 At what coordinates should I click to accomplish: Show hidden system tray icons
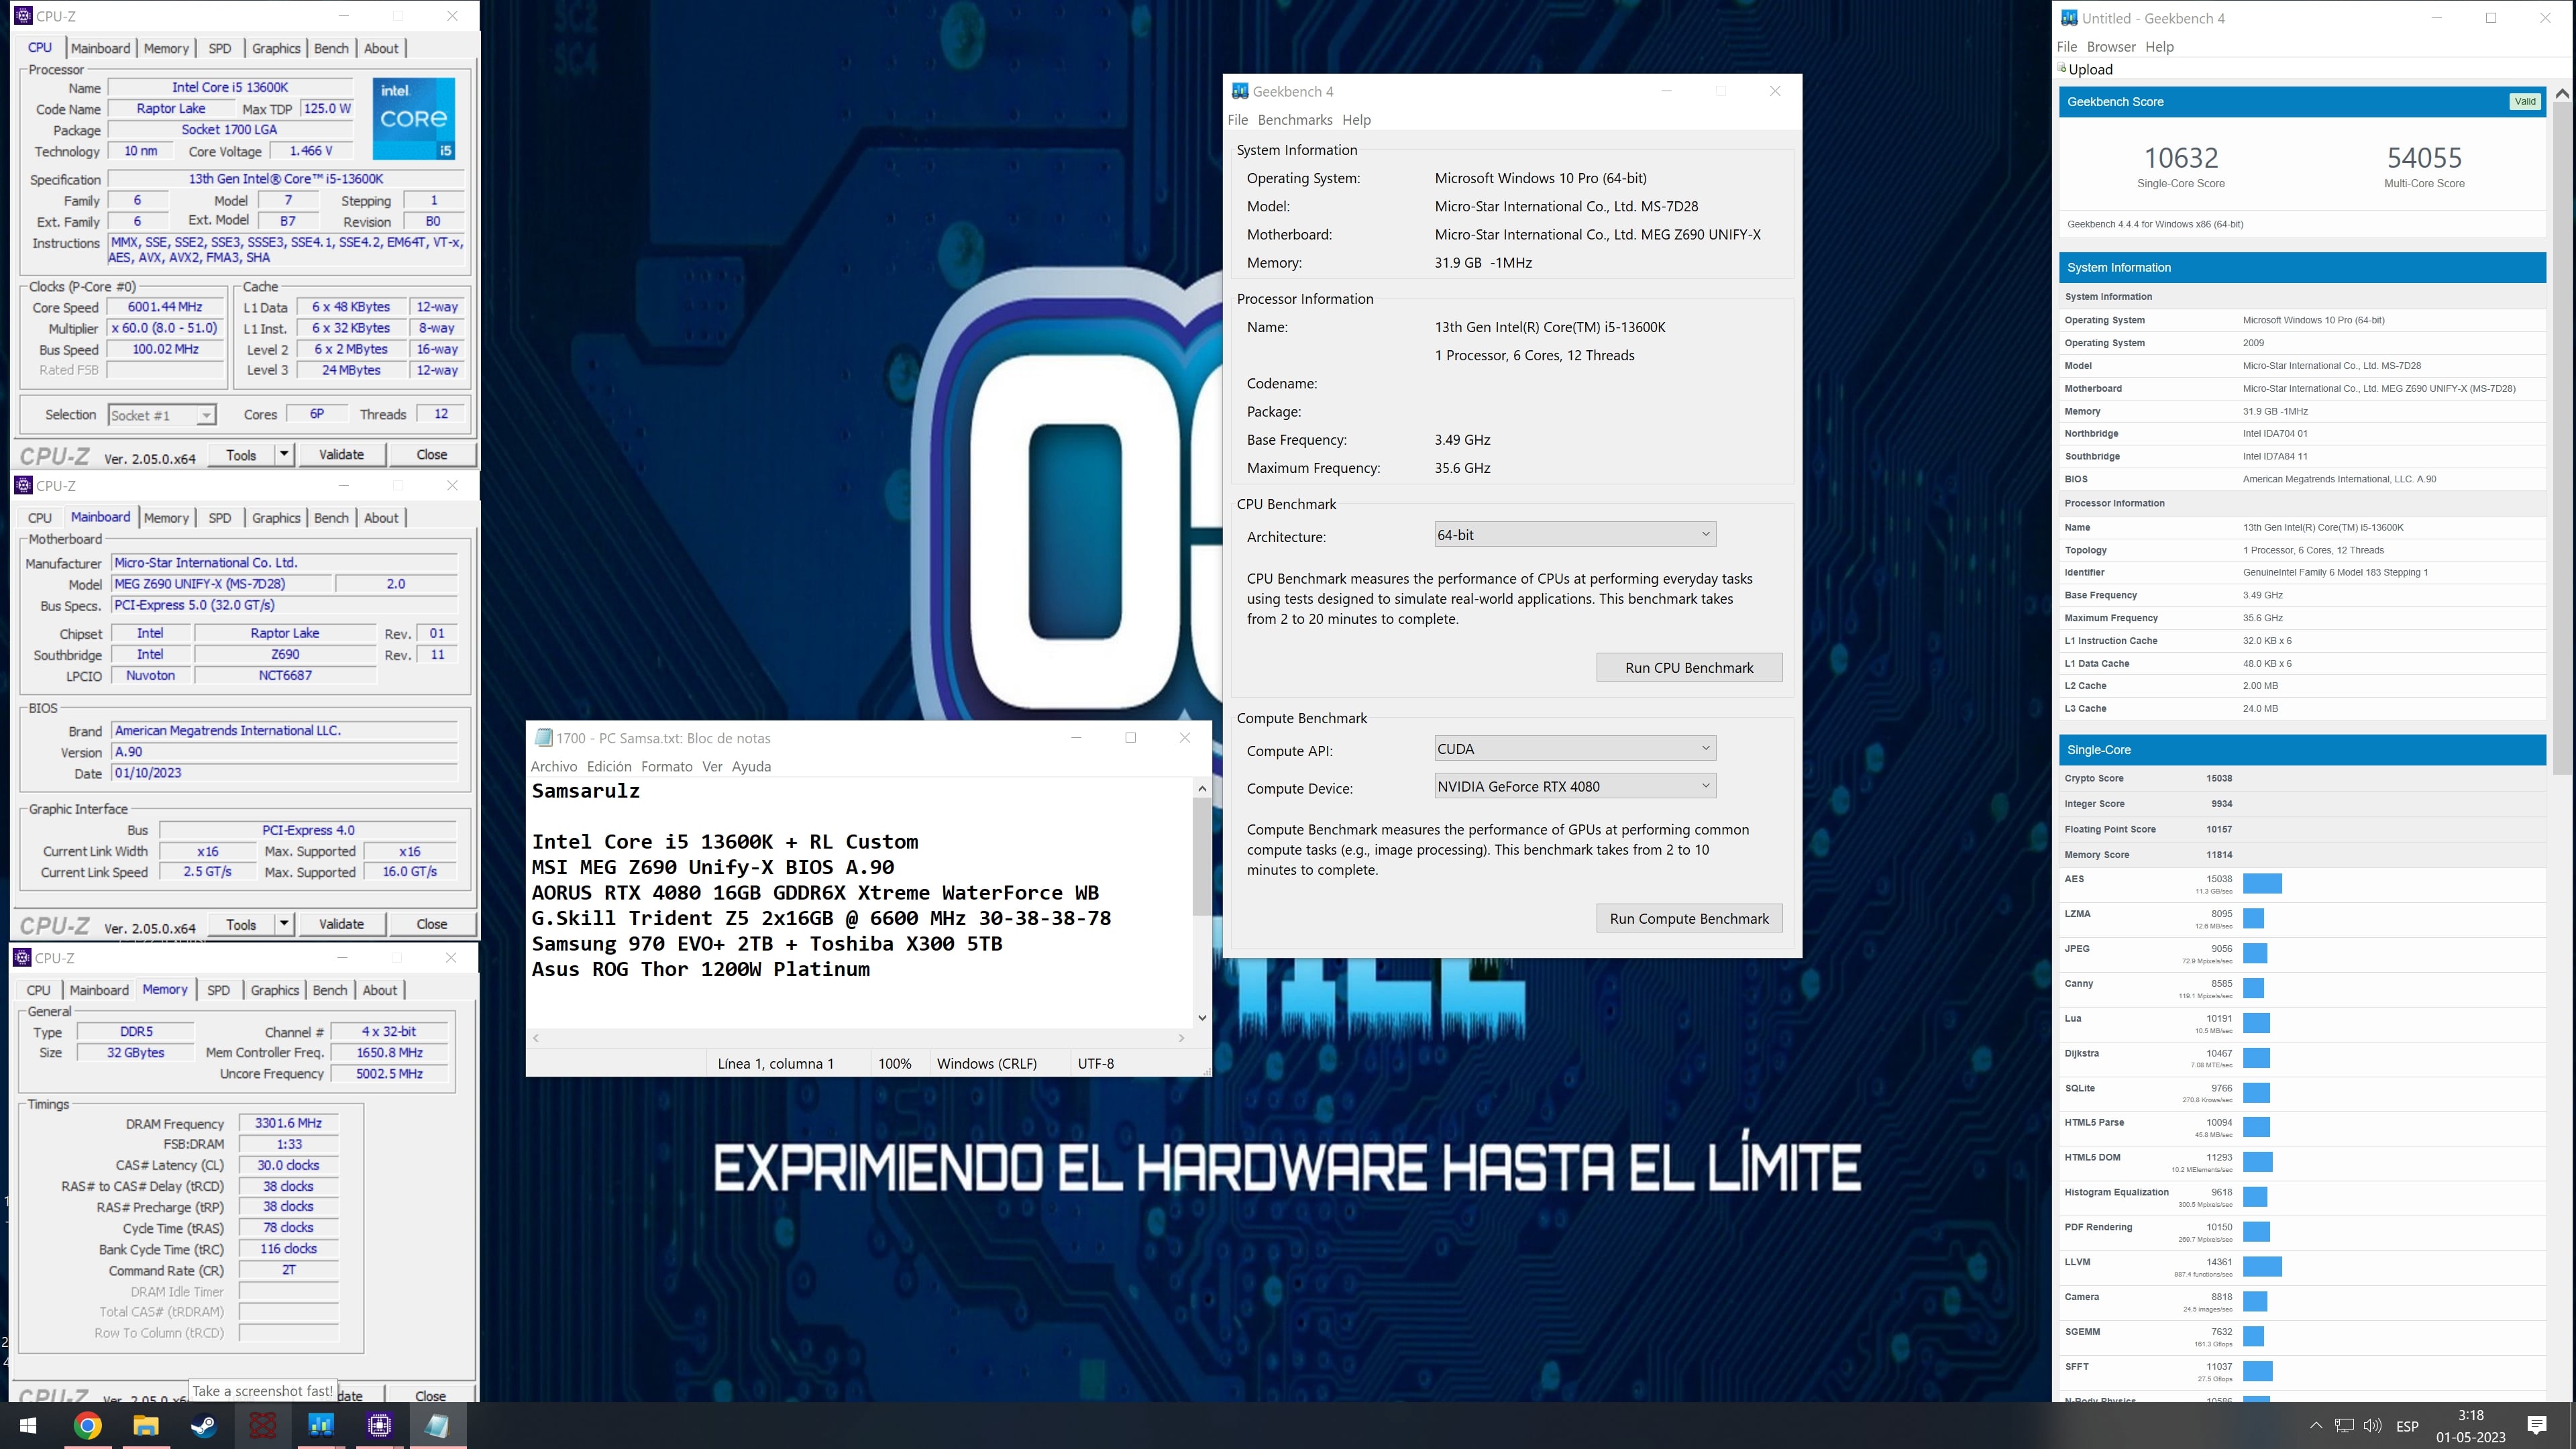coord(2316,1426)
